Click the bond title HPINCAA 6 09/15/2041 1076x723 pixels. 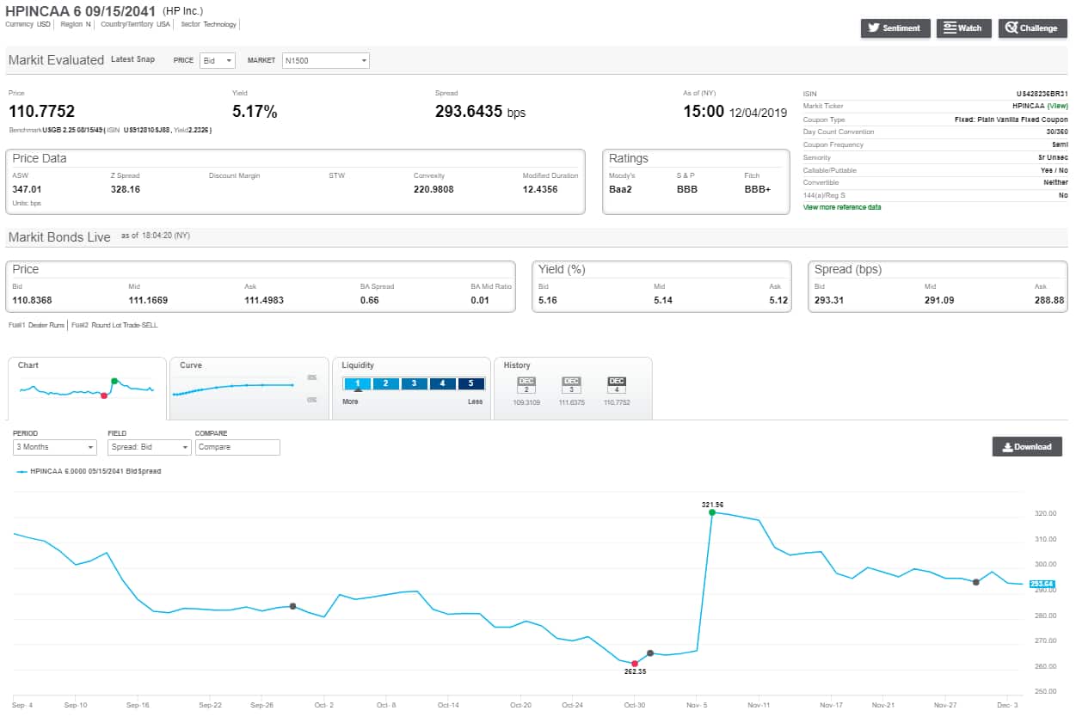click(82, 11)
